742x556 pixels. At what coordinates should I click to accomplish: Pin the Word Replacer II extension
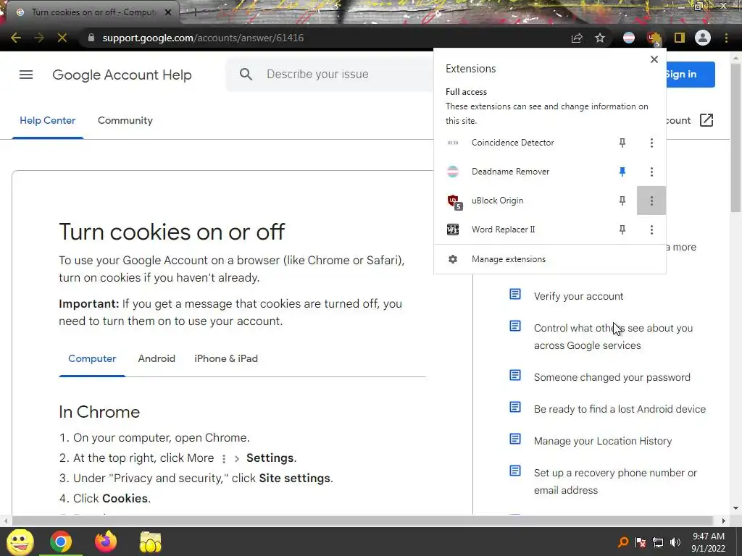click(x=622, y=229)
